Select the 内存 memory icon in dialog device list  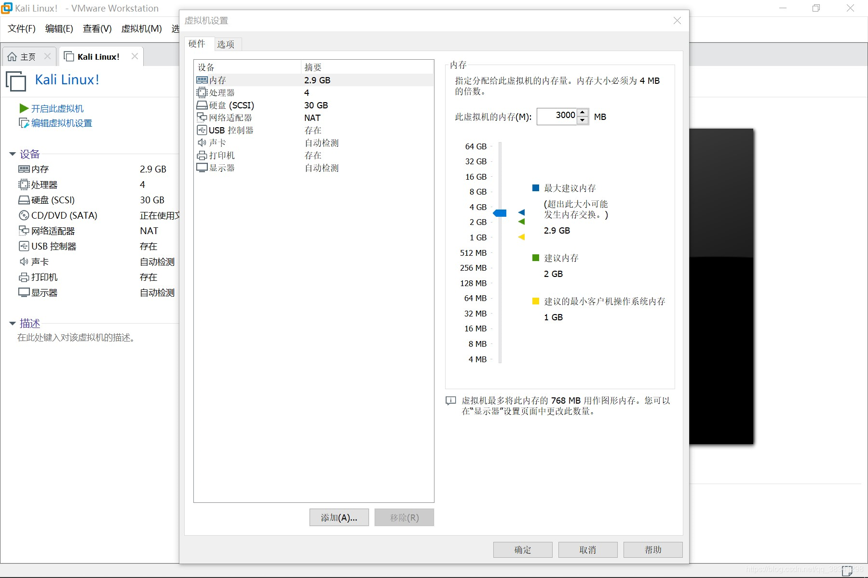point(202,80)
